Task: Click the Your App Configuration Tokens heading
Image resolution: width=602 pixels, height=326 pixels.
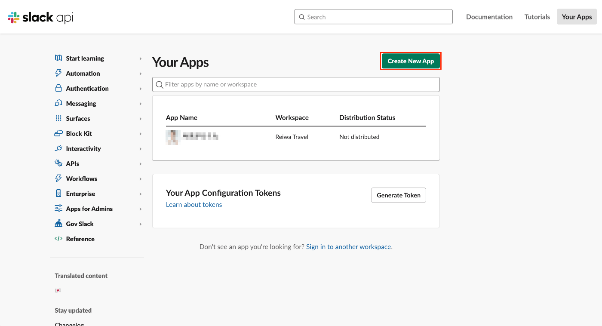Action: pyautogui.click(x=223, y=193)
